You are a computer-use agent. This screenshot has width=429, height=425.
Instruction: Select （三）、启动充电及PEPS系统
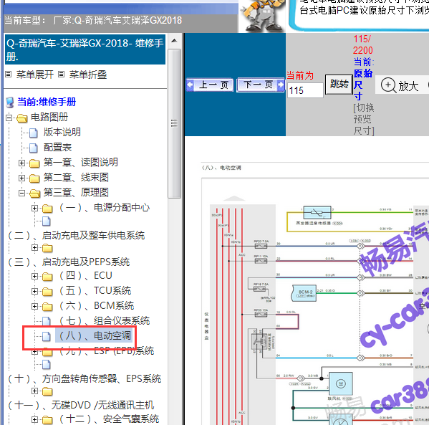coord(68,262)
